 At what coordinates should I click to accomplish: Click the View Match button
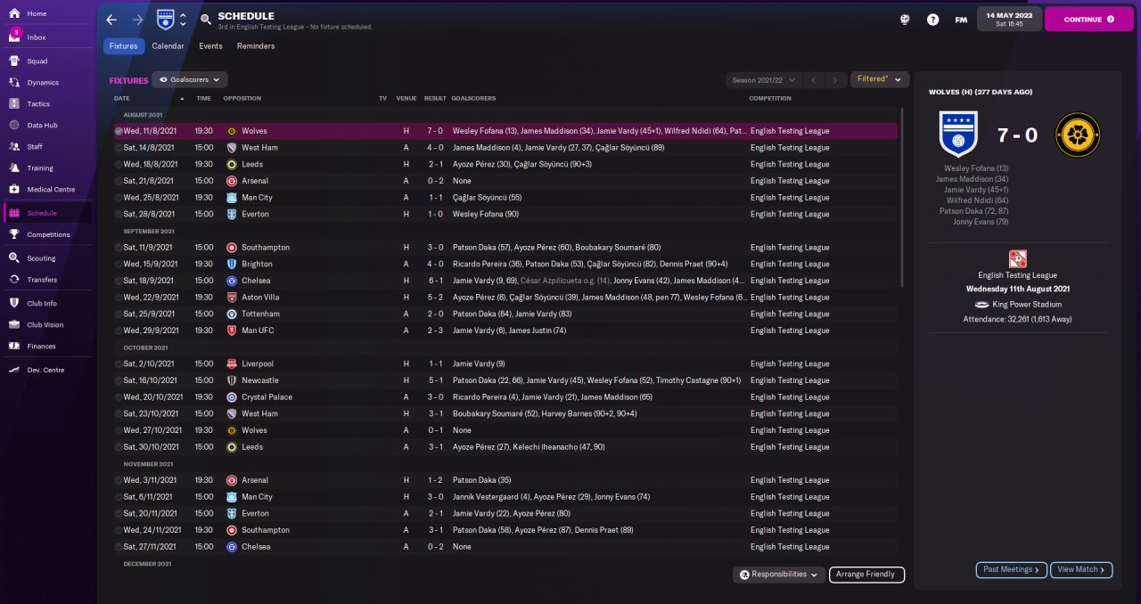(x=1081, y=569)
